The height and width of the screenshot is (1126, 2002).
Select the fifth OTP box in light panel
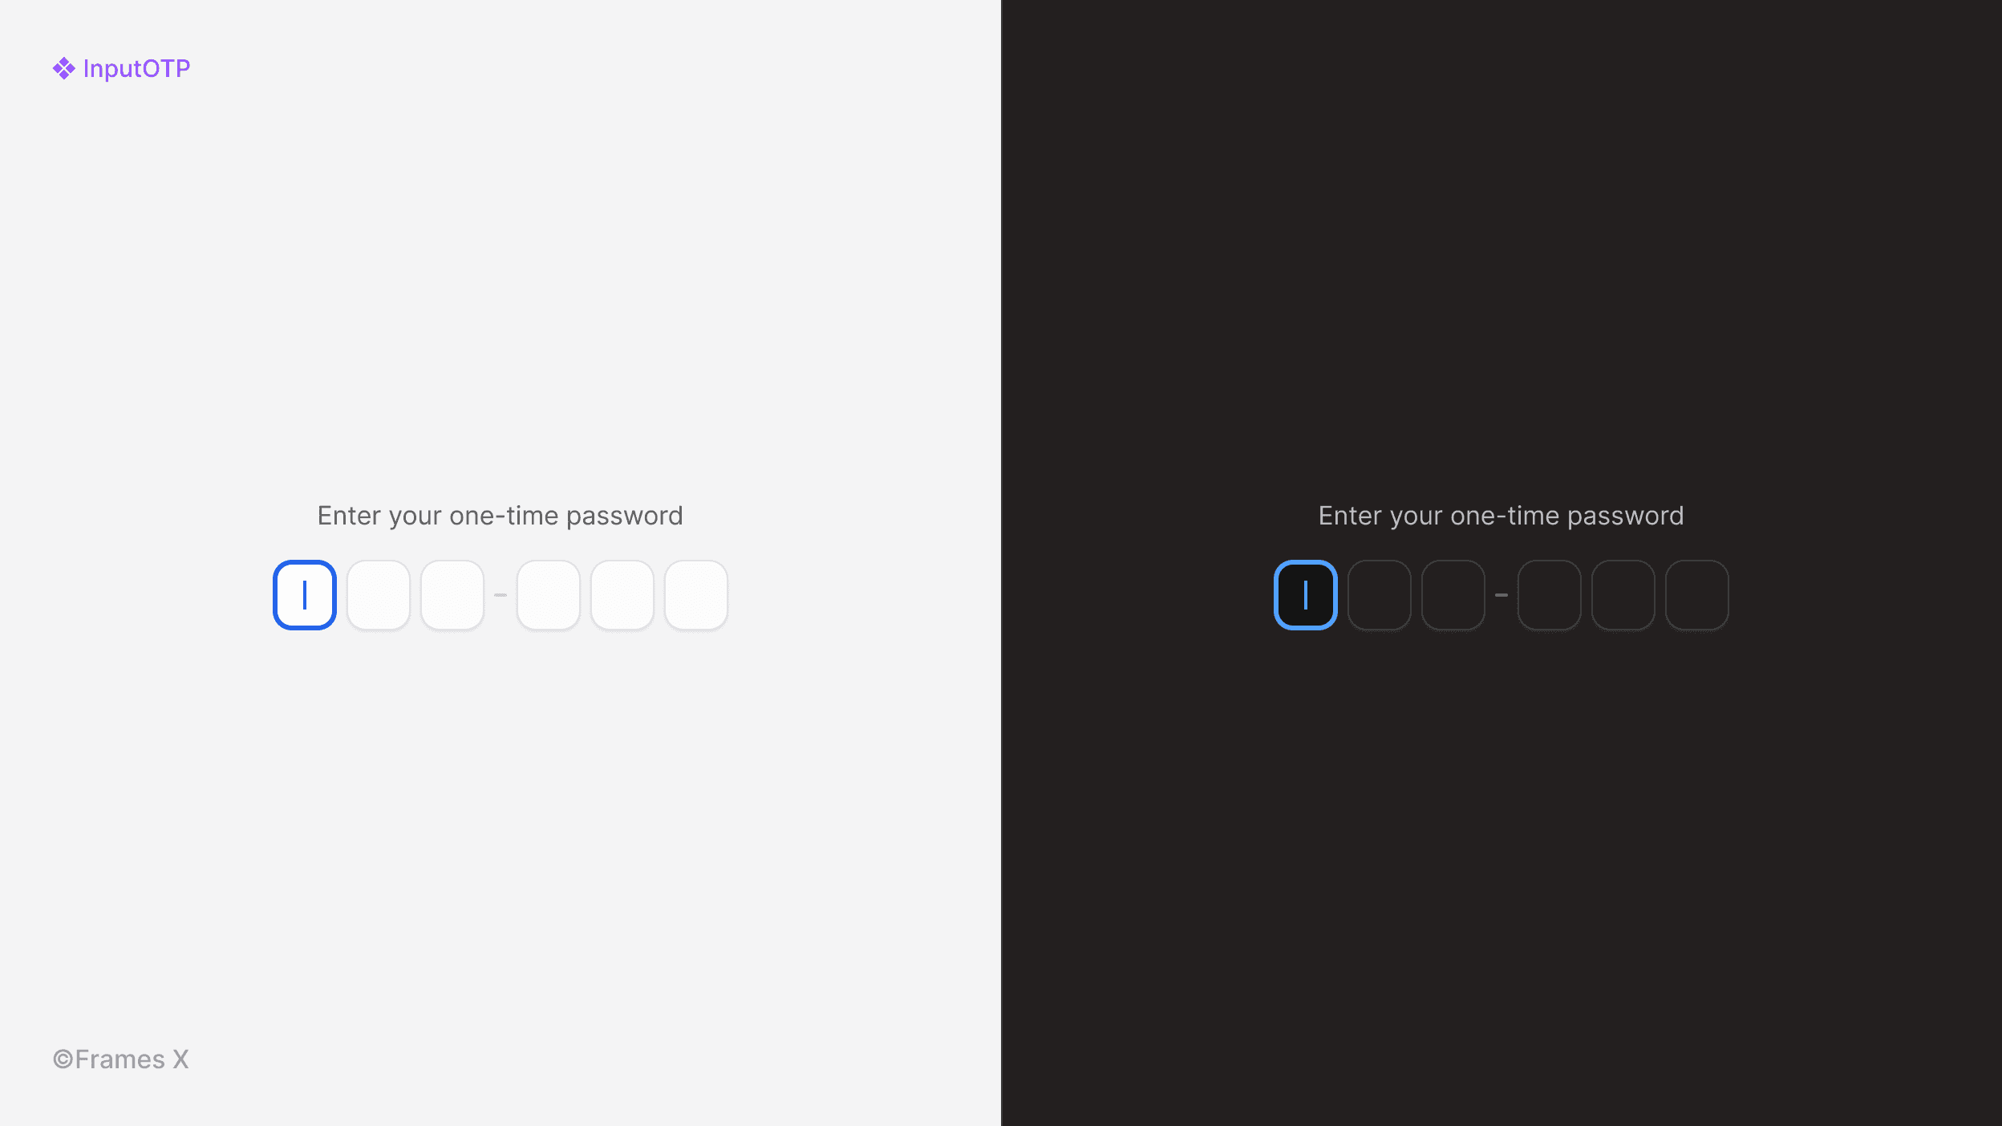tap(622, 595)
